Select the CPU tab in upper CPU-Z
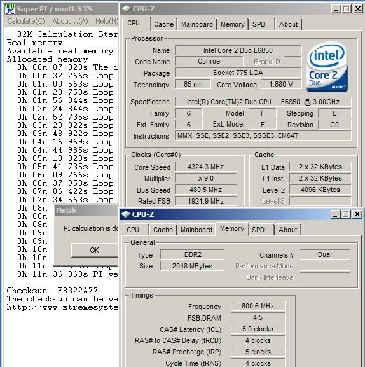Image resolution: width=365 pixels, height=367 pixels. (137, 24)
